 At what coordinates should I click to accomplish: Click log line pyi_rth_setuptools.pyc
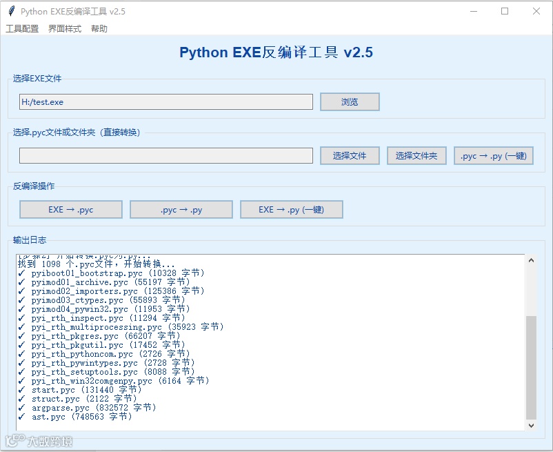coord(106,372)
